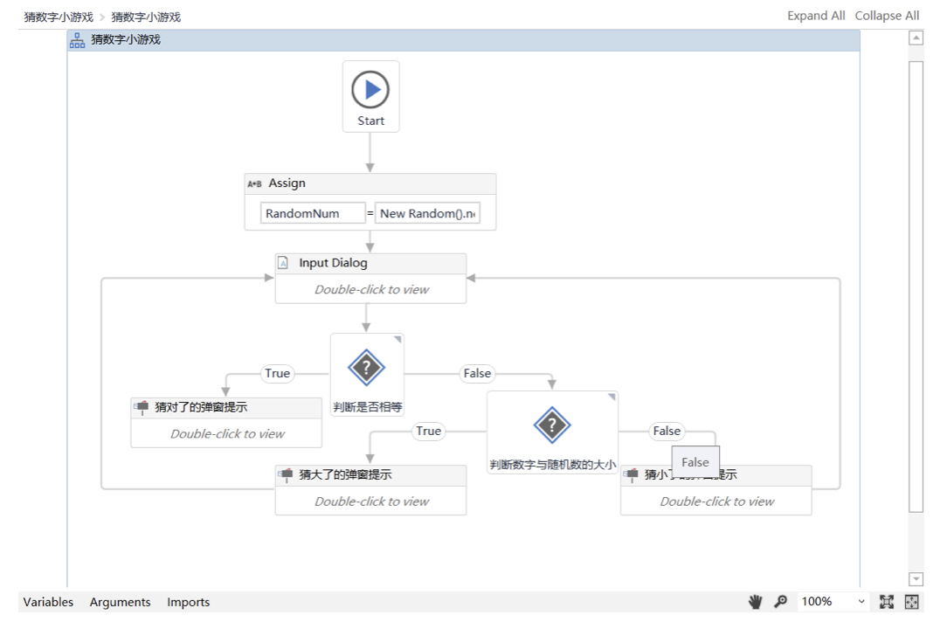Select the Zoom magnifier tool

click(780, 602)
